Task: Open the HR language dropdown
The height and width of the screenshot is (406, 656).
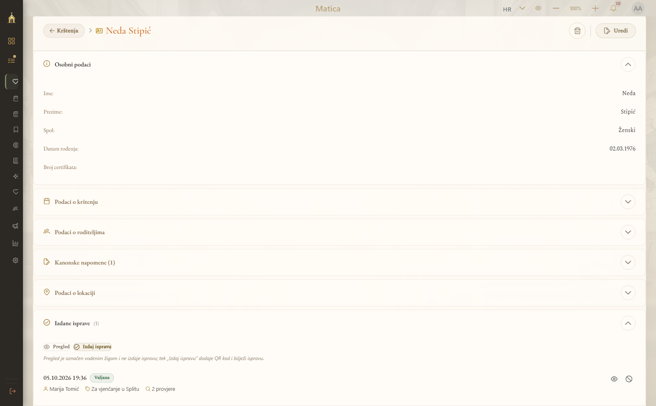Action: [514, 9]
